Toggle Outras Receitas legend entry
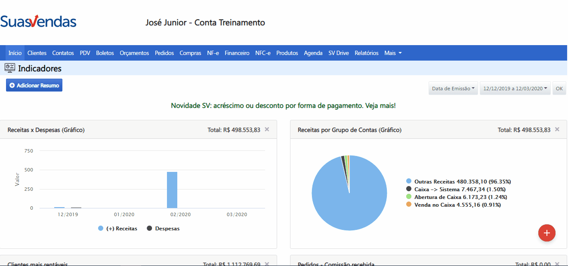This screenshot has height=266, width=568. [x=458, y=182]
